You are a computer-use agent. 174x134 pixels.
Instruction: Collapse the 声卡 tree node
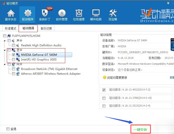[x=4, y=41]
